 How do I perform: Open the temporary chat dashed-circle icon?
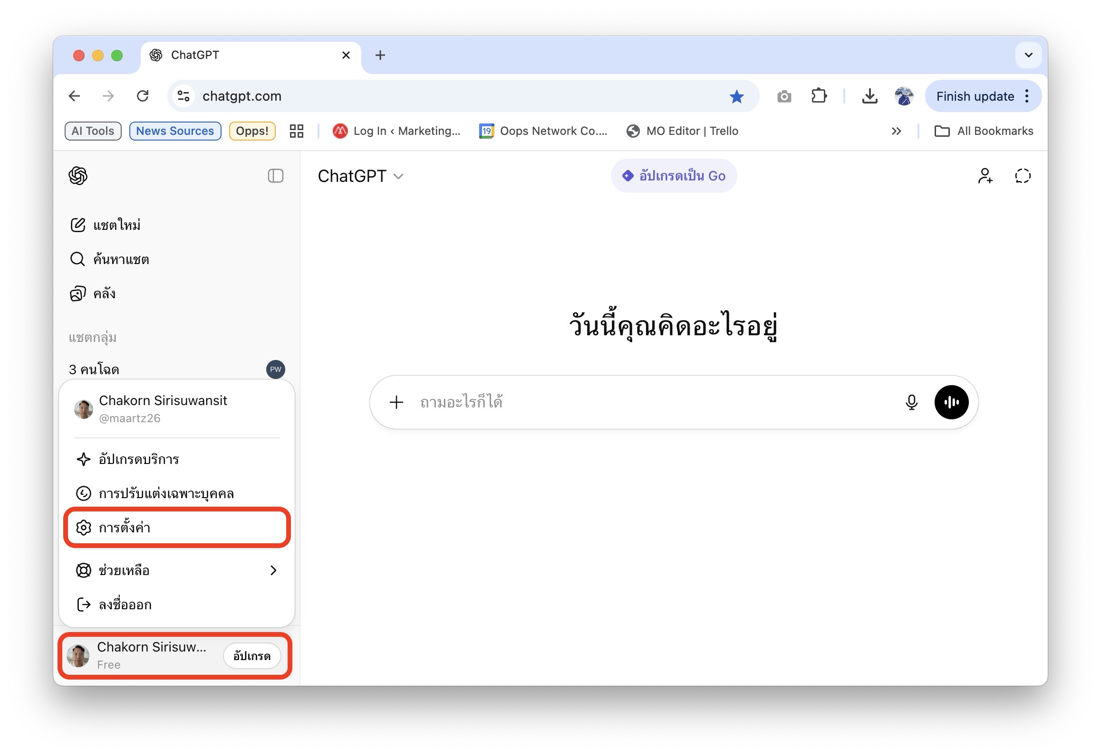[1023, 176]
